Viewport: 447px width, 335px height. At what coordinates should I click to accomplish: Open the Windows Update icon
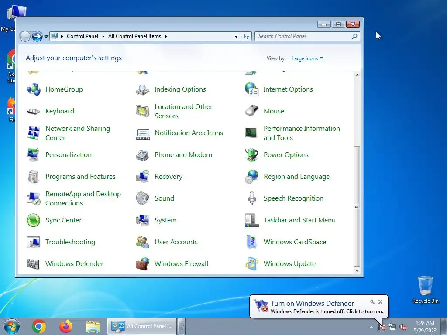[252, 264]
